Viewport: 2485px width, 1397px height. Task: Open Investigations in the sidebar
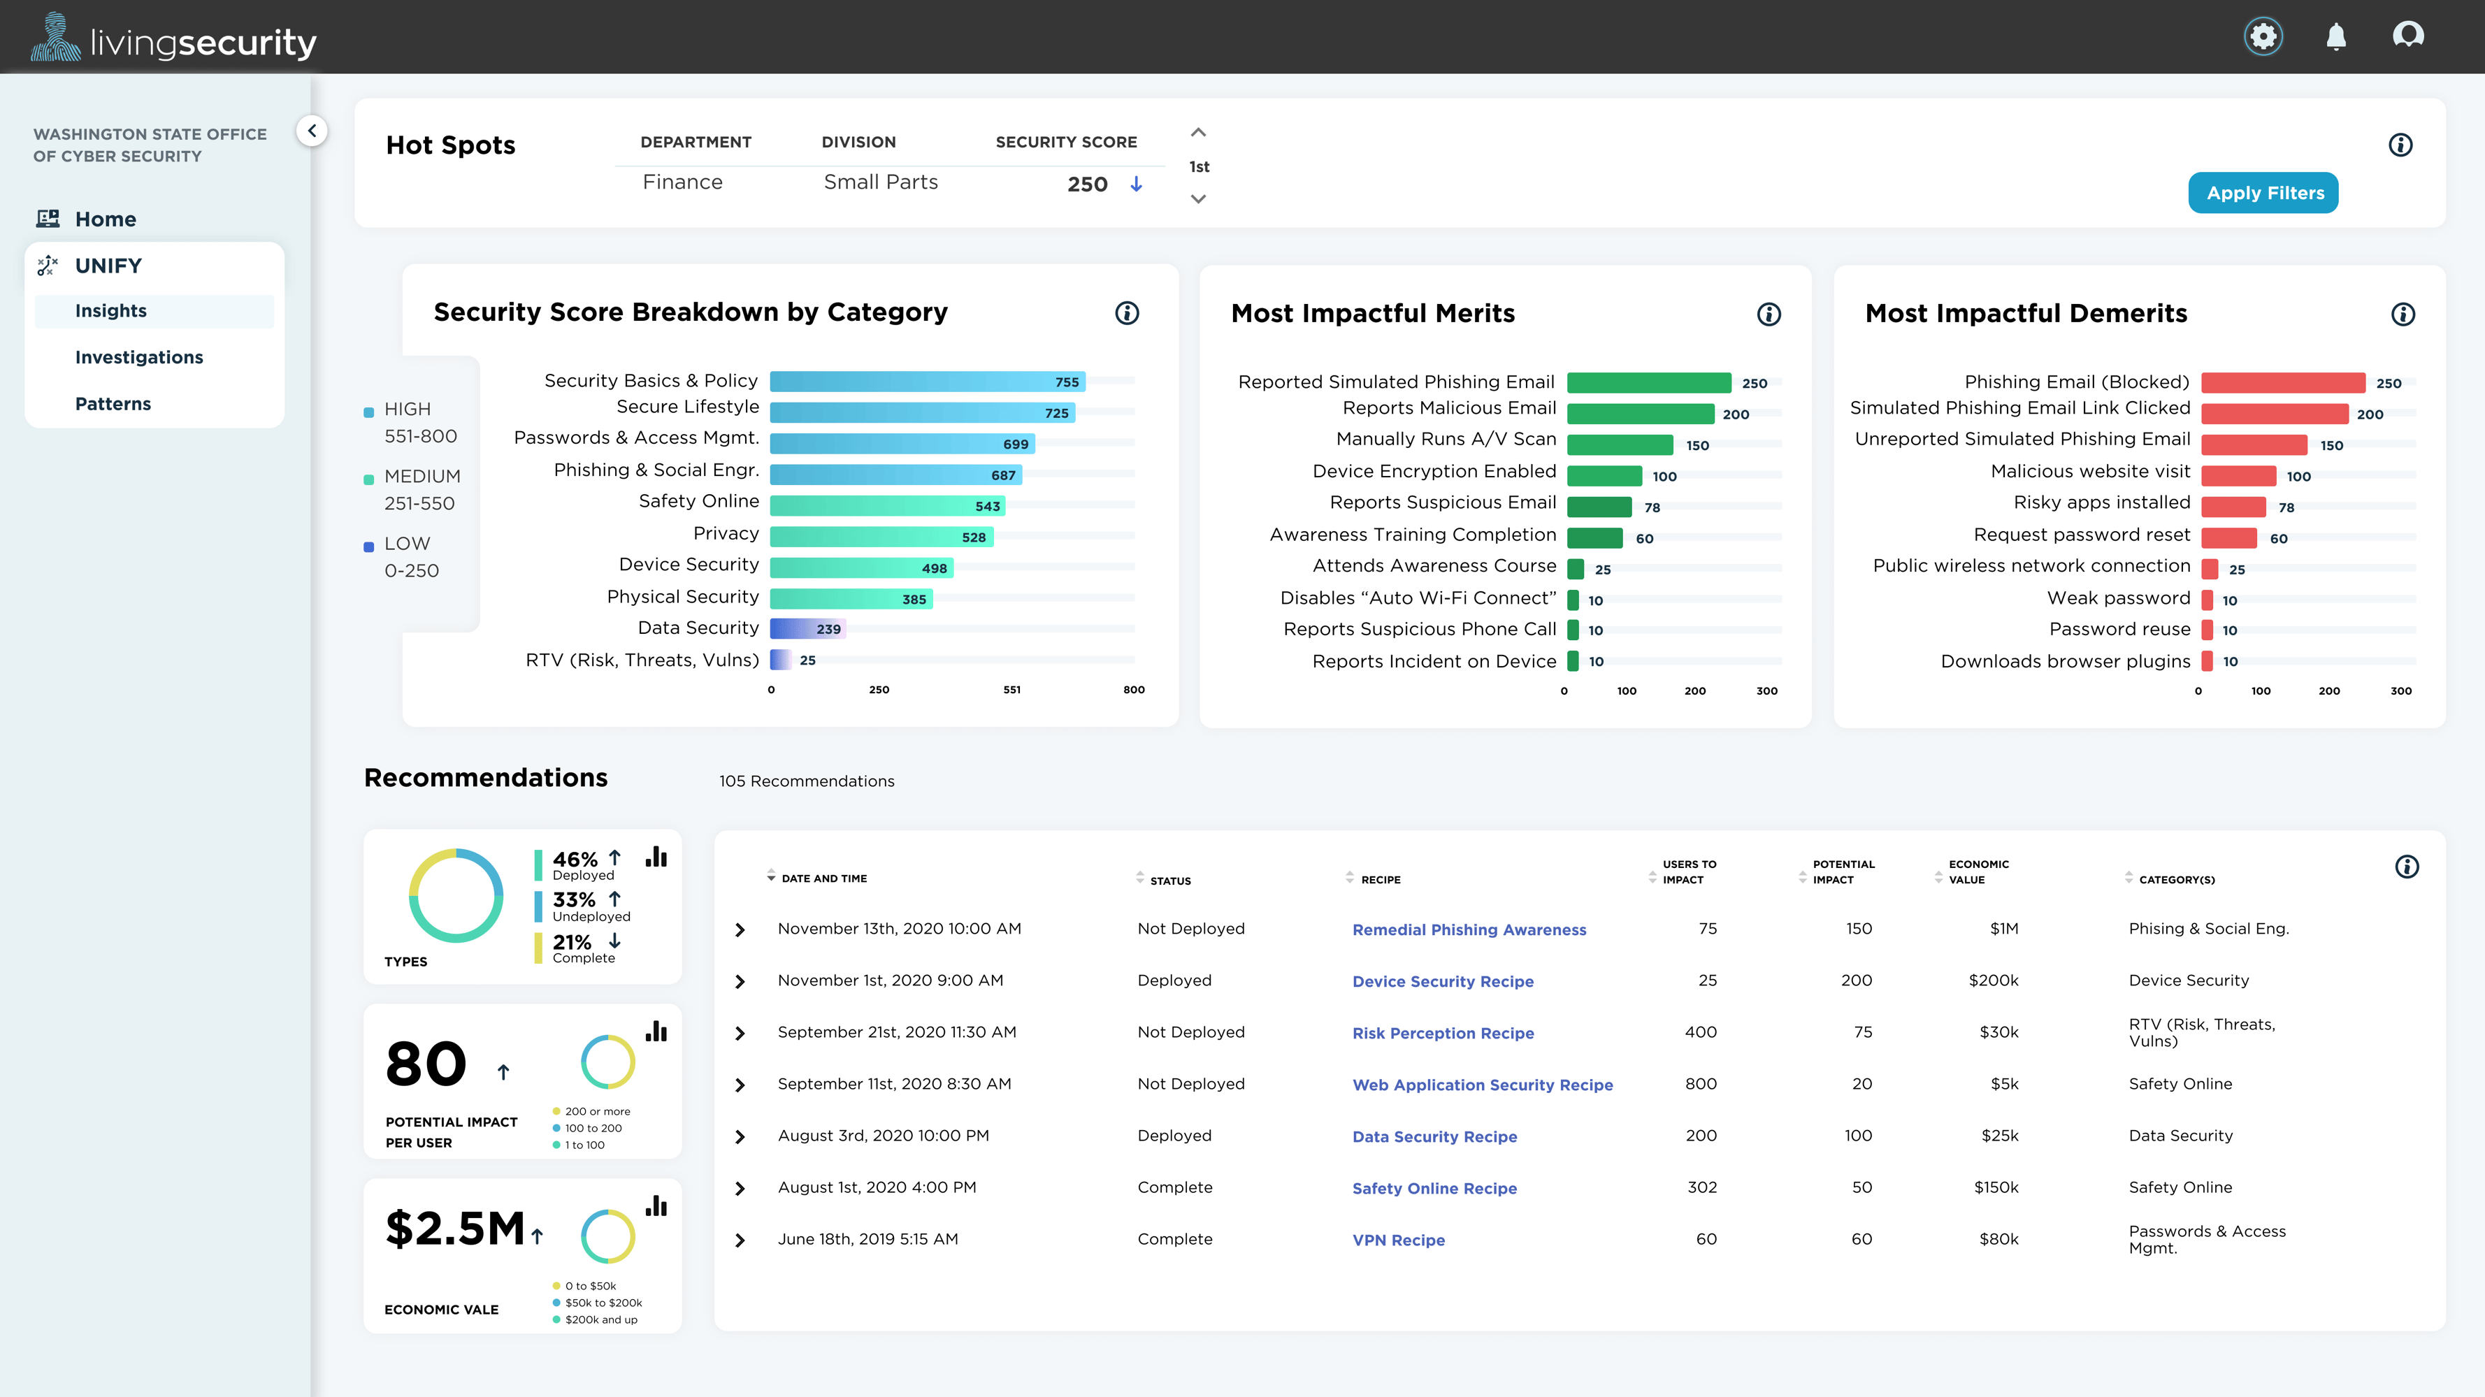click(x=139, y=356)
